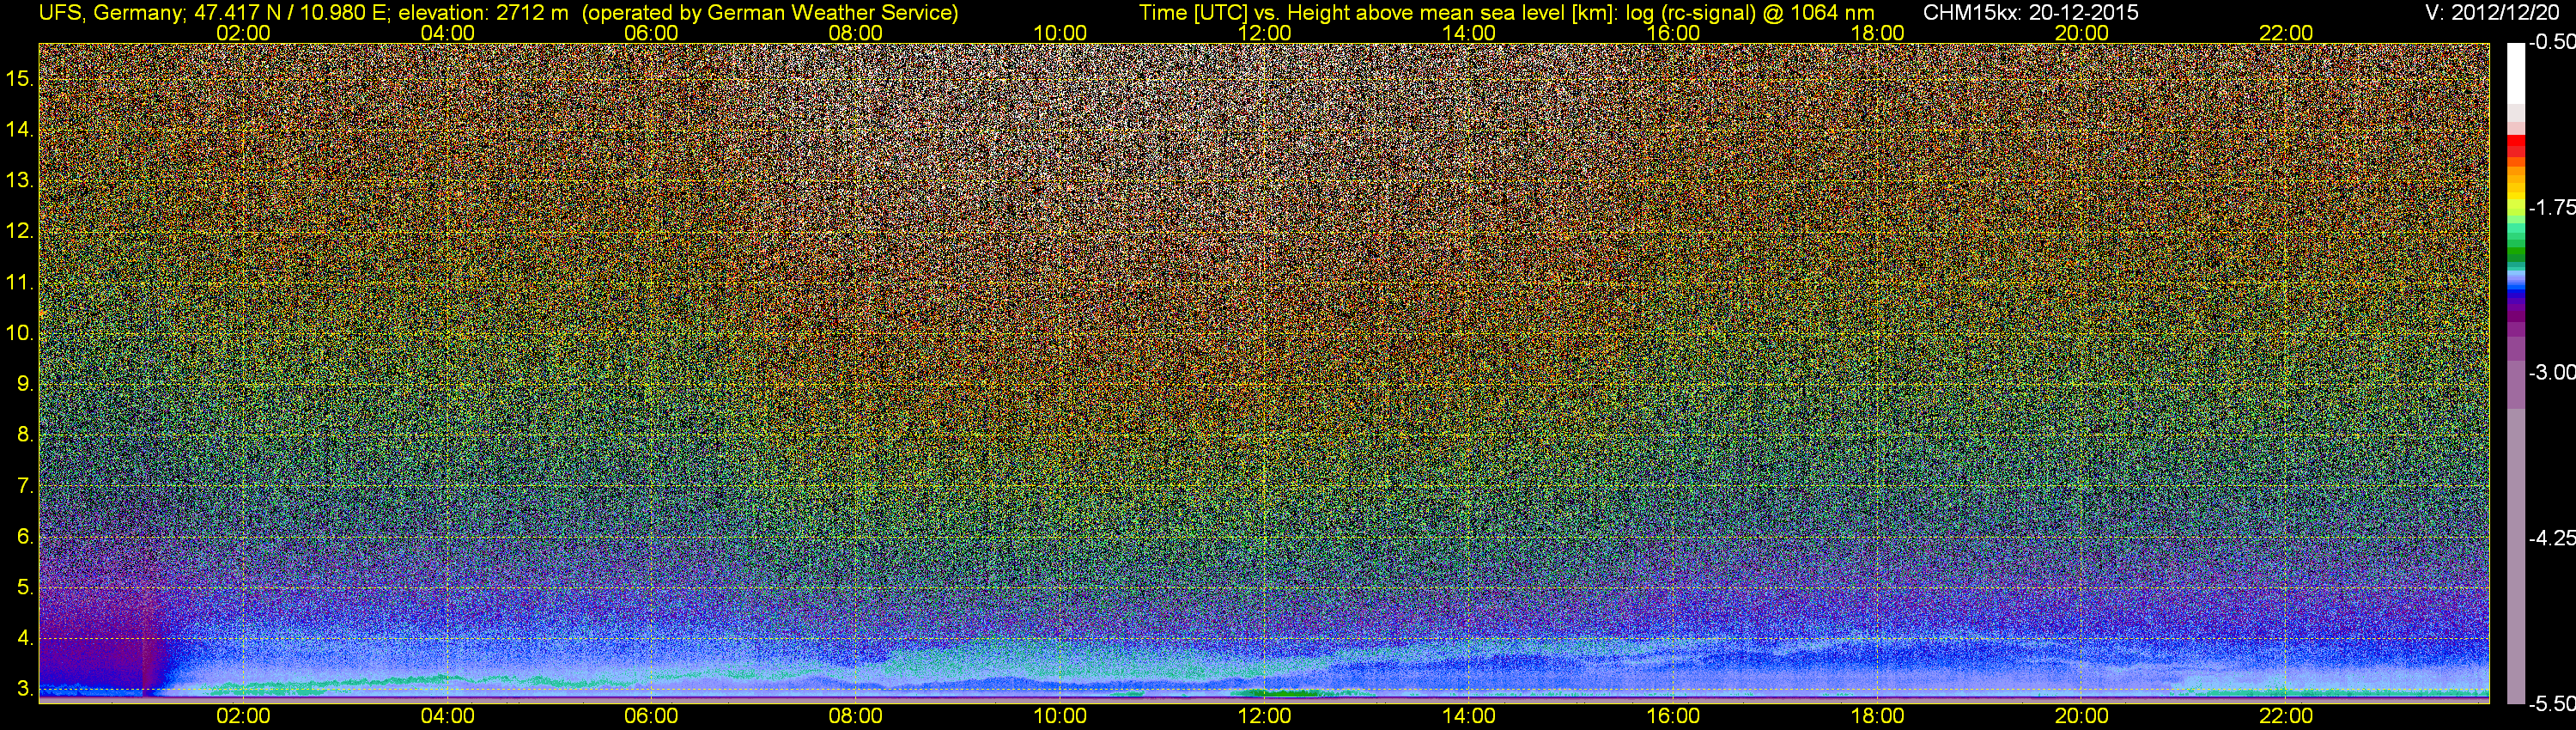
Task: Click the color scale value -5.50
Action: [x=2552, y=704]
